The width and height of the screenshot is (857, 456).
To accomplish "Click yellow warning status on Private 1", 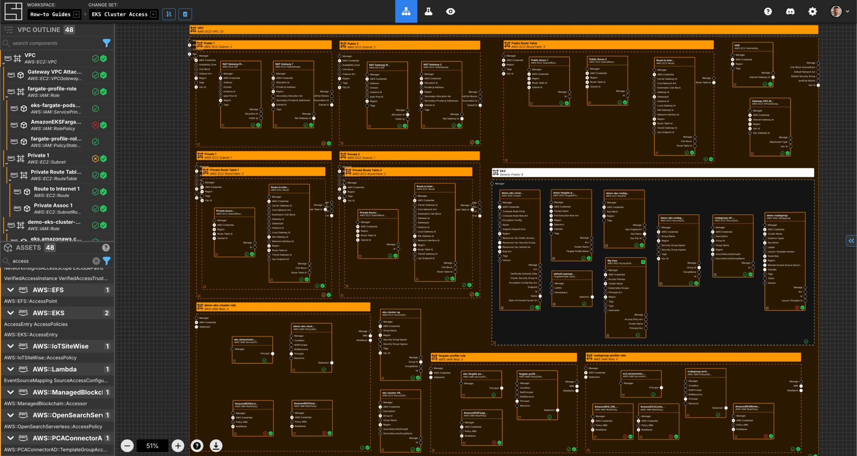I will (95, 159).
